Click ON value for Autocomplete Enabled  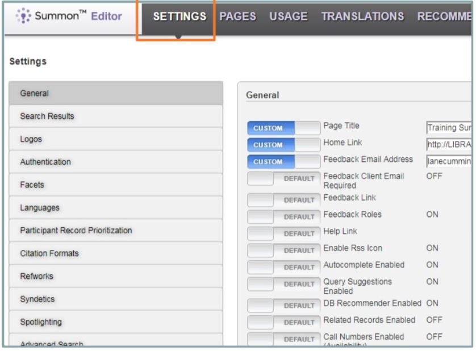pyautogui.click(x=432, y=265)
